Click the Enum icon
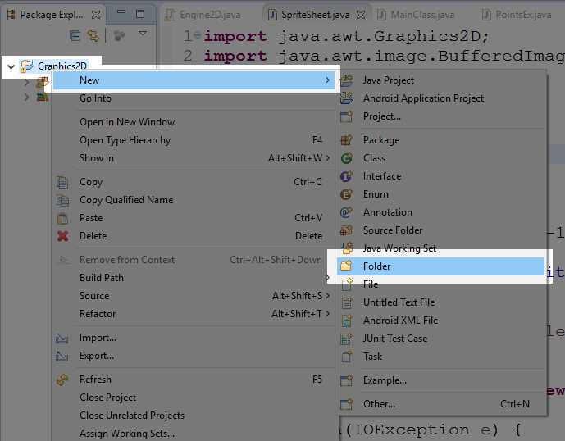 click(346, 194)
